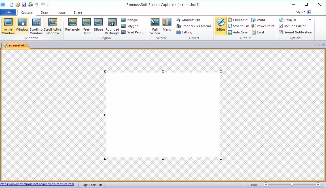Select Scroll Active Window capture
Image resolution: width=326 pixels, height=188 pixels.
tap(53, 26)
